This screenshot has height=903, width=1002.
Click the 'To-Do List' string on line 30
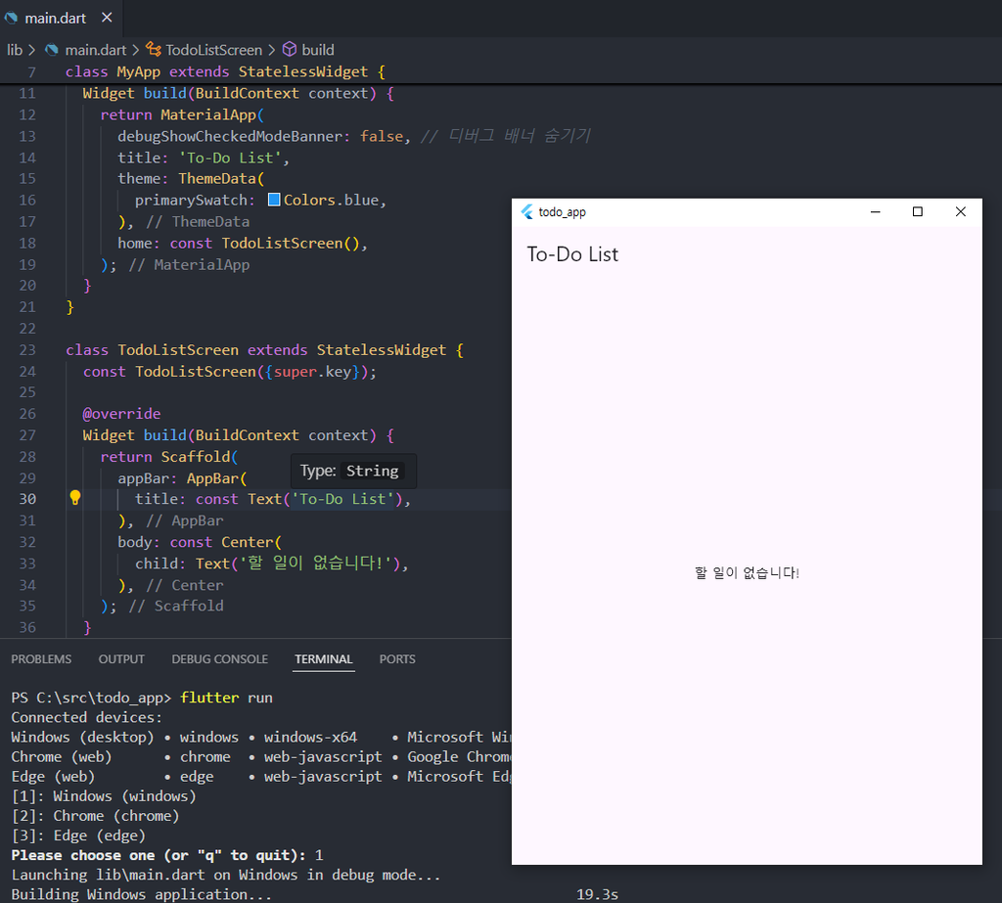coord(343,499)
